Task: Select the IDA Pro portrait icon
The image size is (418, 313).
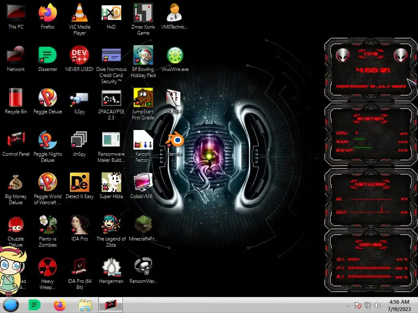Action: pyautogui.click(x=80, y=228)
